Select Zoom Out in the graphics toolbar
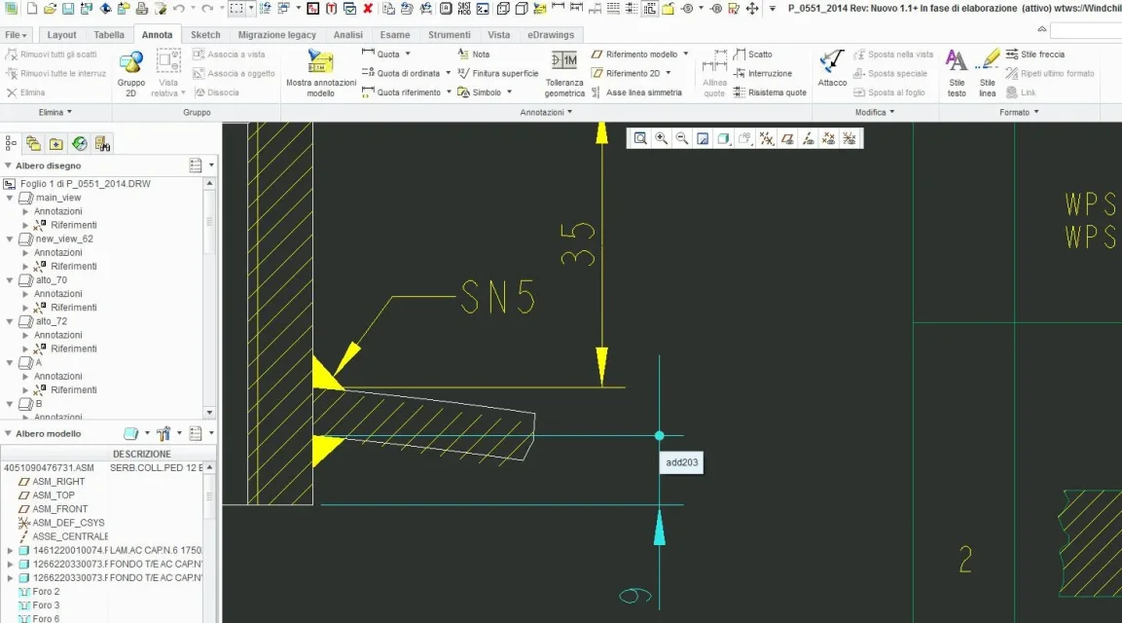This screenshot has height=623, width=1122. point(682,139)
